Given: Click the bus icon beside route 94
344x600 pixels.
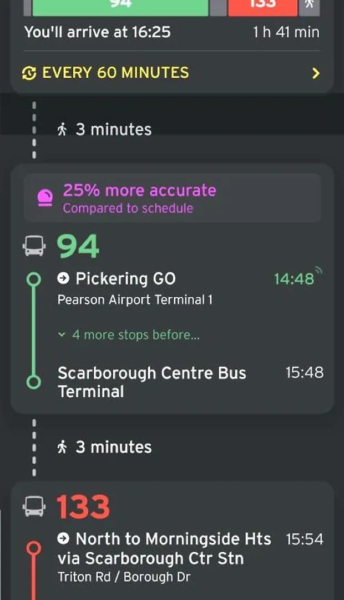Looking at the screenshot, I should (34, 246).
